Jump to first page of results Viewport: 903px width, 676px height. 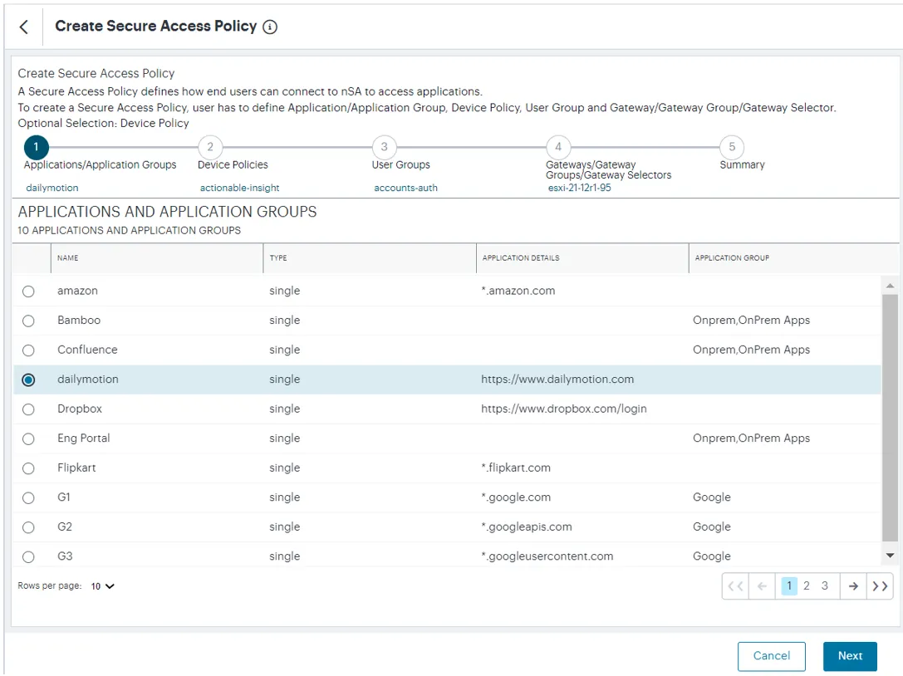(x=735, y=586)
